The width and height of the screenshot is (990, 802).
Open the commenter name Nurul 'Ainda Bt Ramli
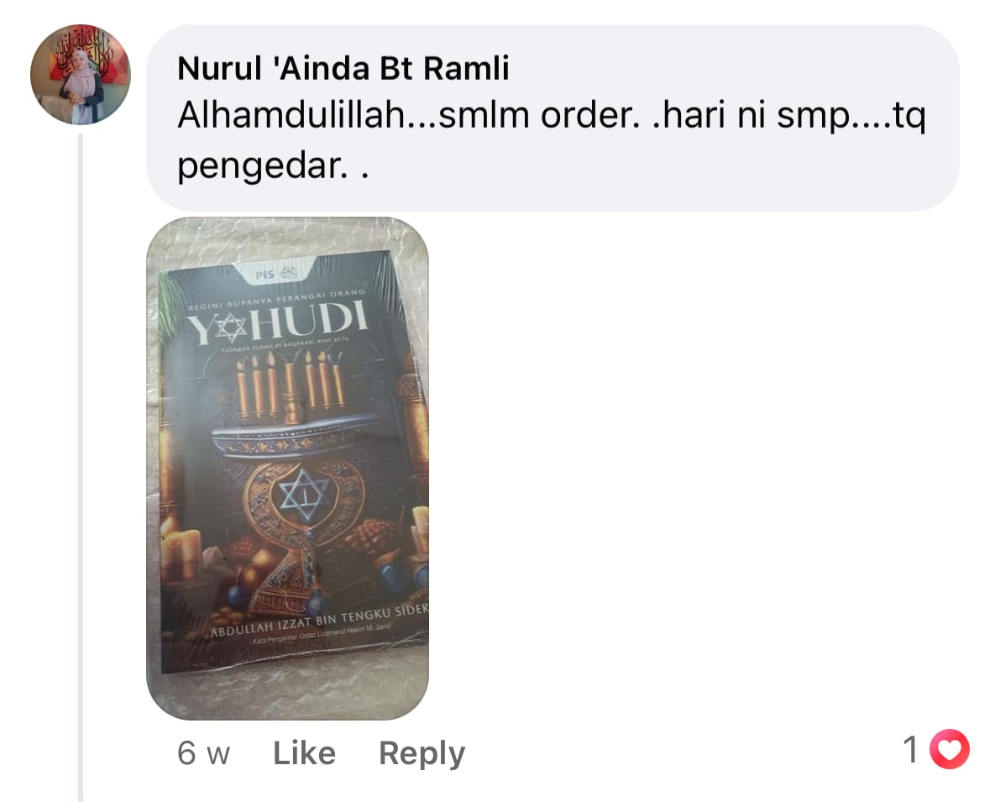[343, 68]
